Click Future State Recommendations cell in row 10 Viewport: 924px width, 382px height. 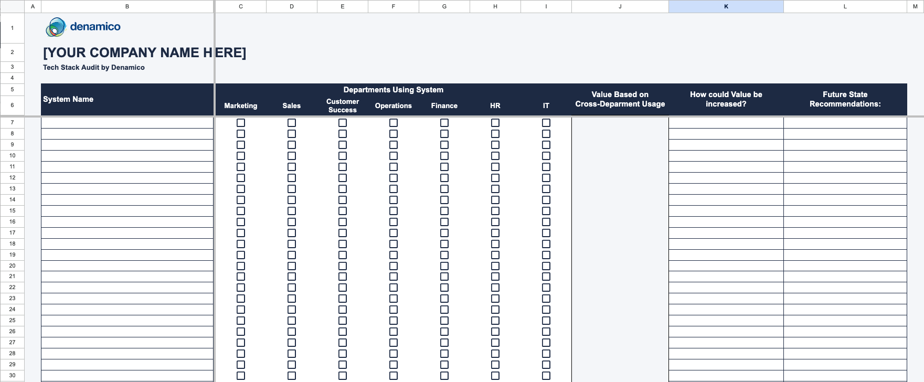845,156
